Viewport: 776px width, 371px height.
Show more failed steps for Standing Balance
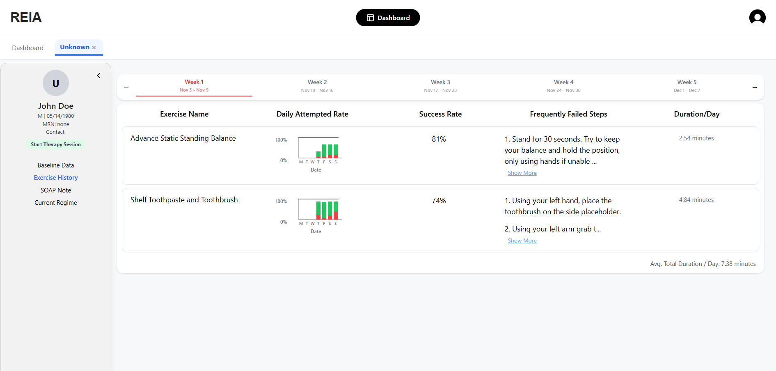(522, 173)
